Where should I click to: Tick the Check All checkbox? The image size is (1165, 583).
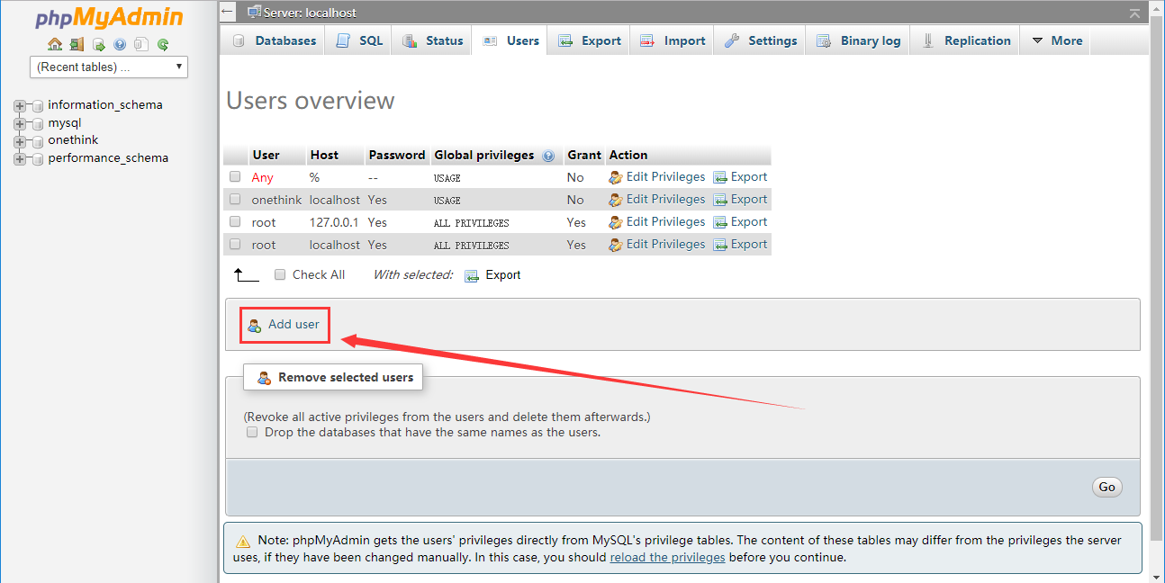point(280,274)
